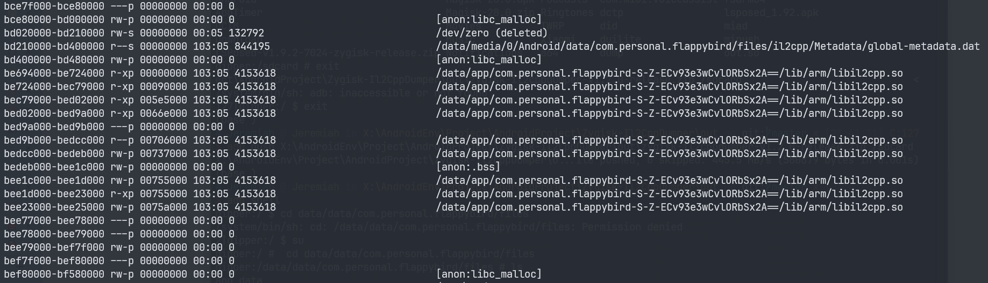
Task: Click the [anon:libc_malloc] label on the bef80000 line
Action: pos(488,274)
